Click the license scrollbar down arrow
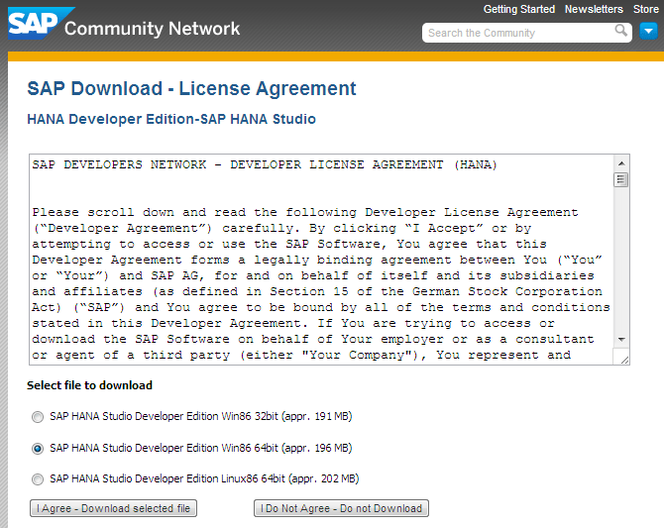Image resolution: width=664 pixels, height=528 pixels. (x=621, y=339)
